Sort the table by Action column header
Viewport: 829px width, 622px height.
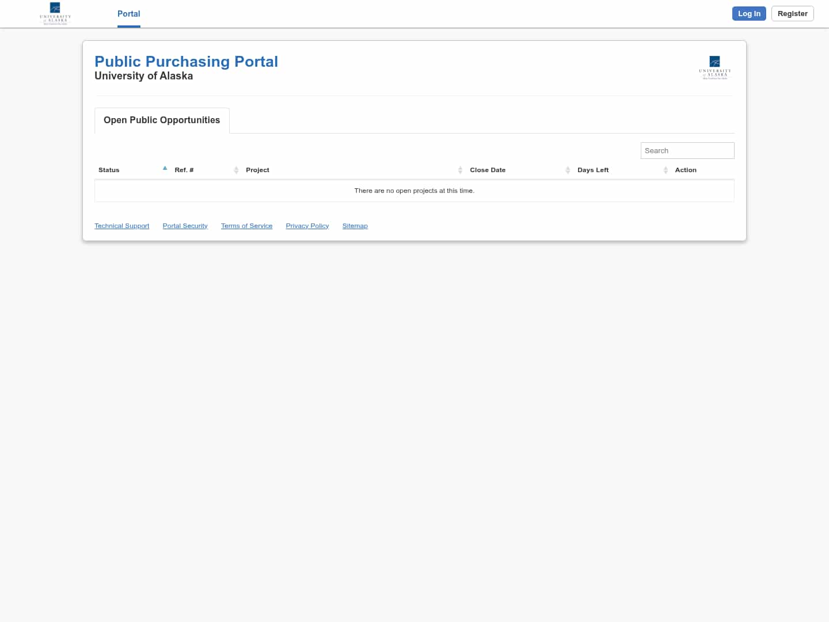coord(686,170)
